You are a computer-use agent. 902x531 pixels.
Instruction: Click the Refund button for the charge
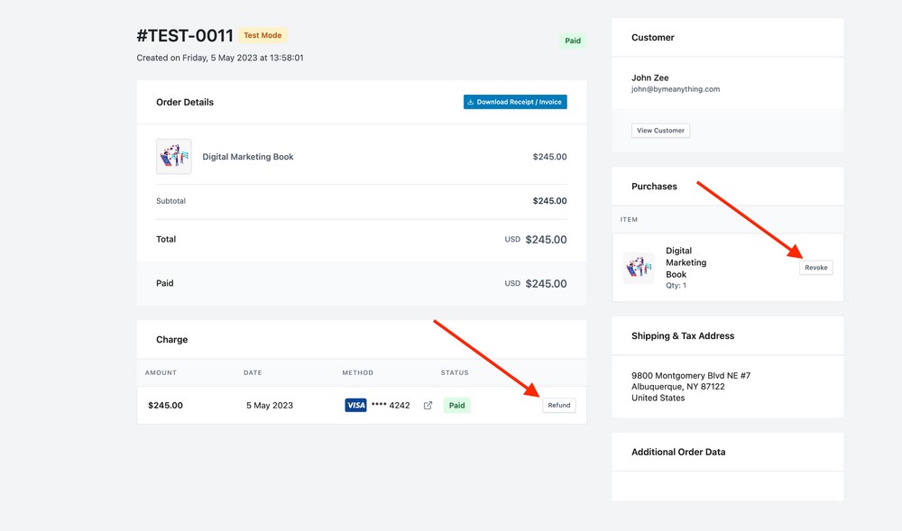(559, 405)
